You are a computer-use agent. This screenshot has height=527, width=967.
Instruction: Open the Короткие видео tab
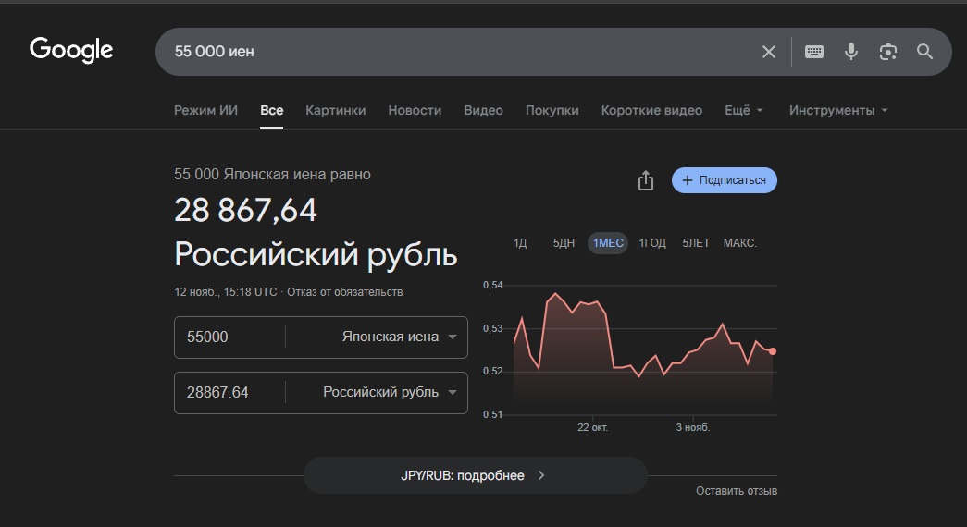tap(651, 110)
